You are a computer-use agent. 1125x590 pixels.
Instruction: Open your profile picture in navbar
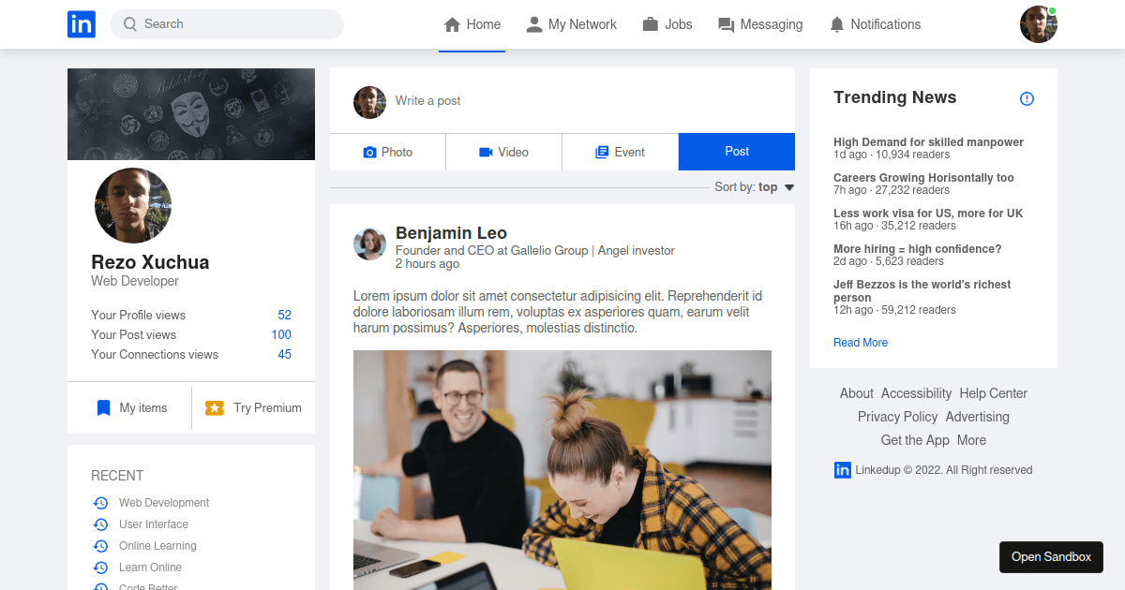point(1038,23)
